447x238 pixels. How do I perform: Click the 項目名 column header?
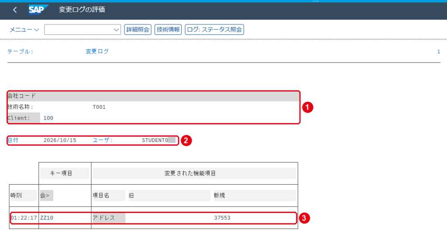(x=109, y=196)
